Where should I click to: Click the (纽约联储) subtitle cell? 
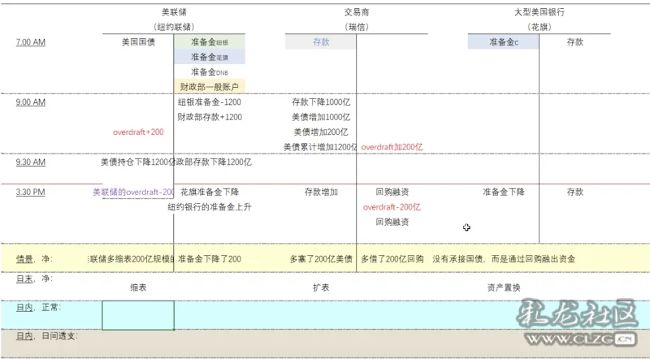174,27
